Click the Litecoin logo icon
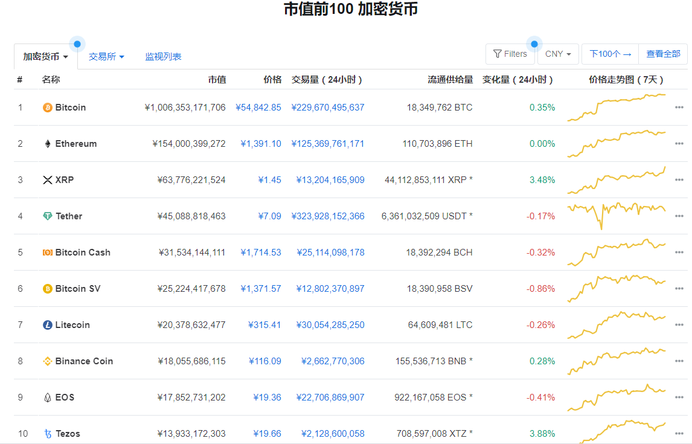 47,325
